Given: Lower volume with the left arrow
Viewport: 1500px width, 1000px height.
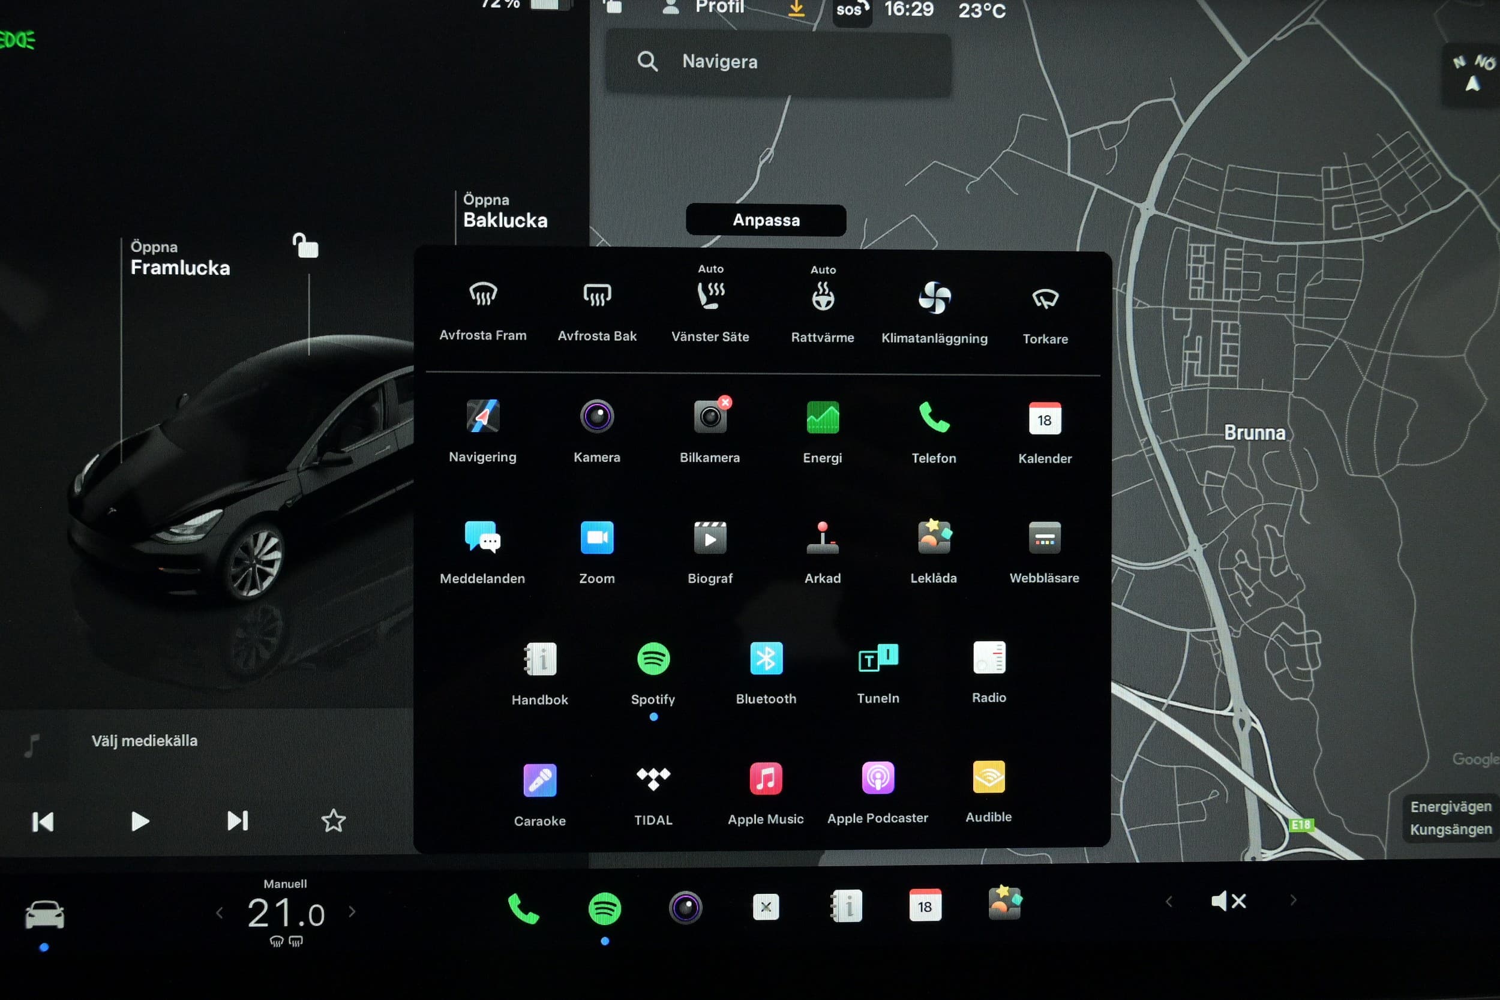Looking at the screenshot, I should point(1168,901).
